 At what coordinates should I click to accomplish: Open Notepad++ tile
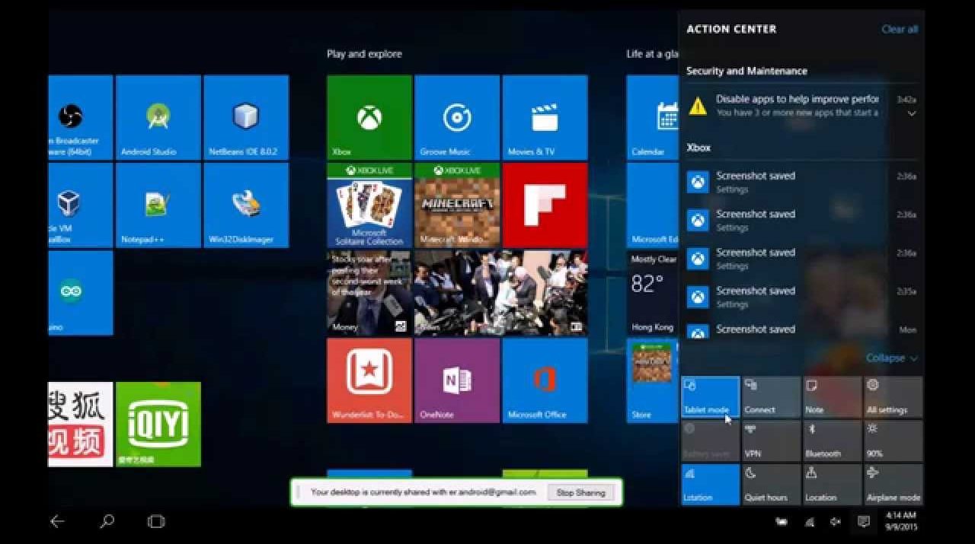coord(158,205)
